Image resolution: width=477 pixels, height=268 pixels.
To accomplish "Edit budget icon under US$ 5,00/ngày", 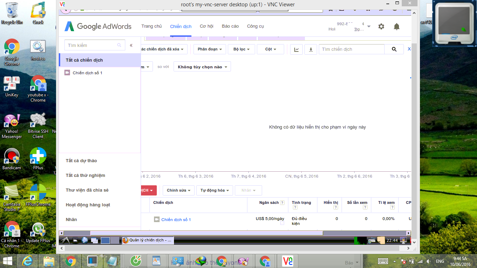I will click(x=282, y=223).
